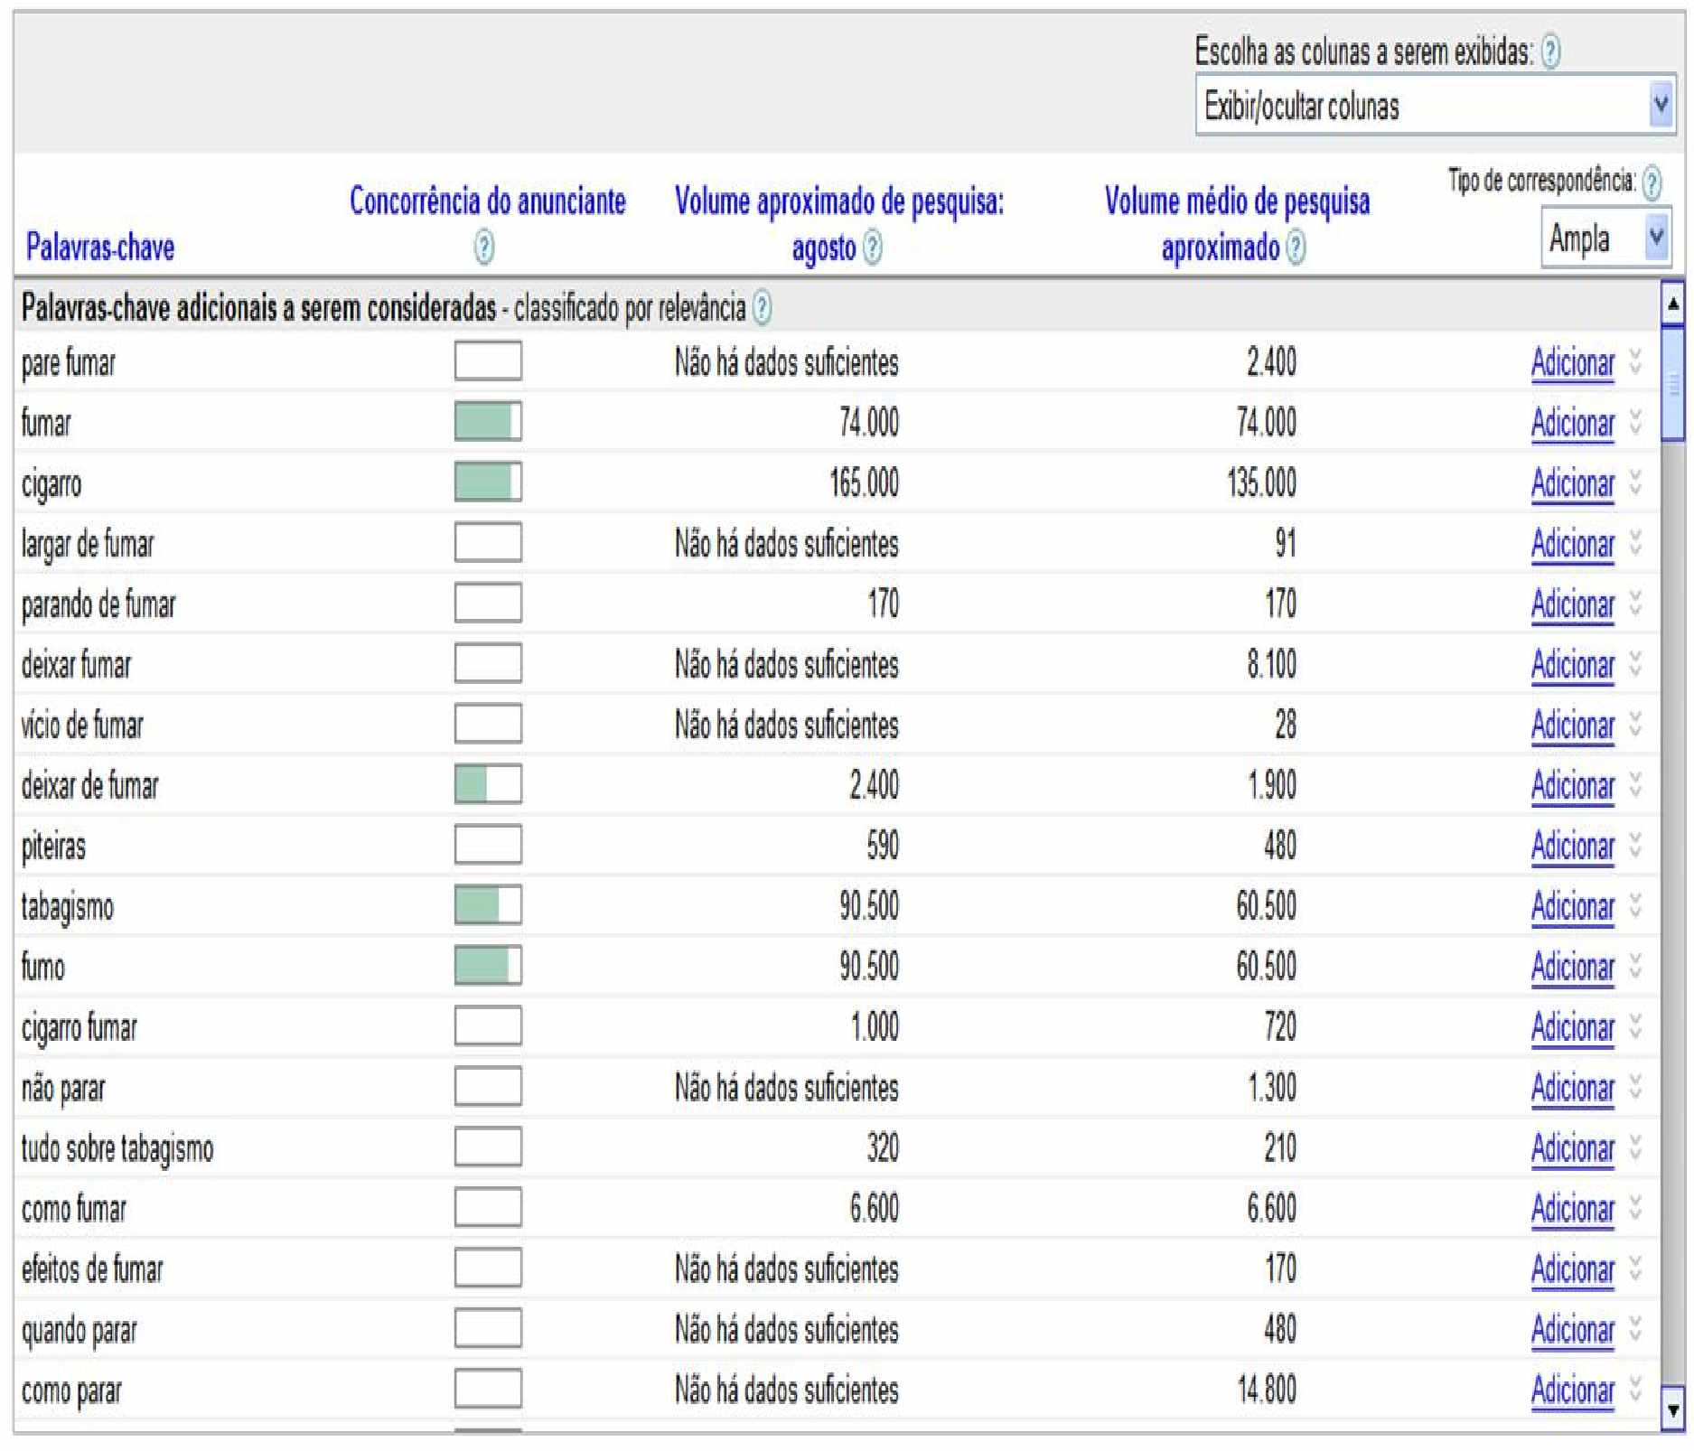
Task: Click the competition bar for tabagismo
Action: click(488, 905)
